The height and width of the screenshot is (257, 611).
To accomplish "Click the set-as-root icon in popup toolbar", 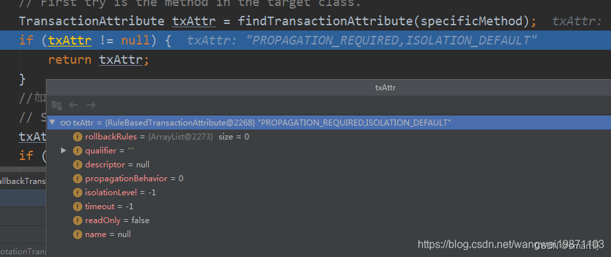I will (x=57, y=105).
